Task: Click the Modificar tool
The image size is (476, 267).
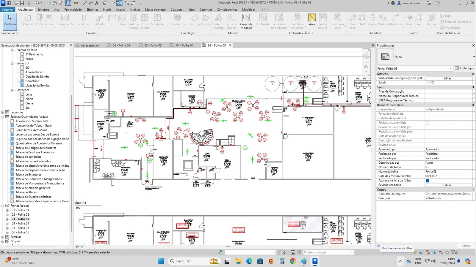Action: (10, 21)
